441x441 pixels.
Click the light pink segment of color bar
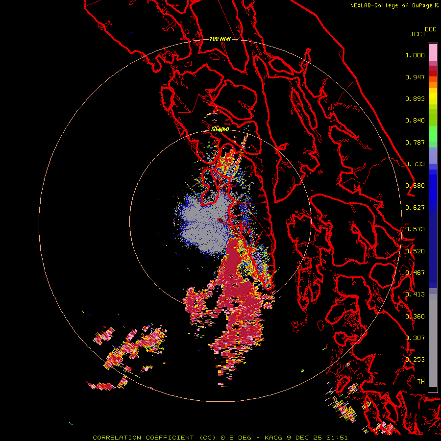[433, 52]
